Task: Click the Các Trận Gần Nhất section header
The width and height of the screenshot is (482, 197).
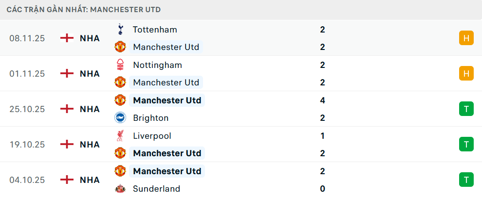Action: click(84, 10)
